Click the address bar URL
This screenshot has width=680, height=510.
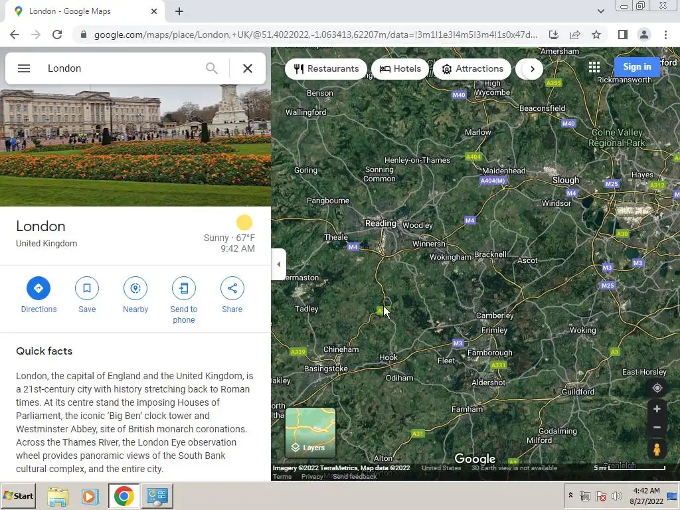pos(315,35)
